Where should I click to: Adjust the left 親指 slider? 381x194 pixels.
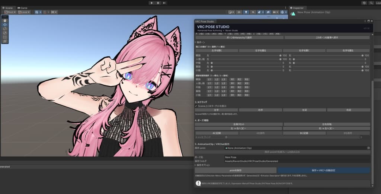point(246,55)
